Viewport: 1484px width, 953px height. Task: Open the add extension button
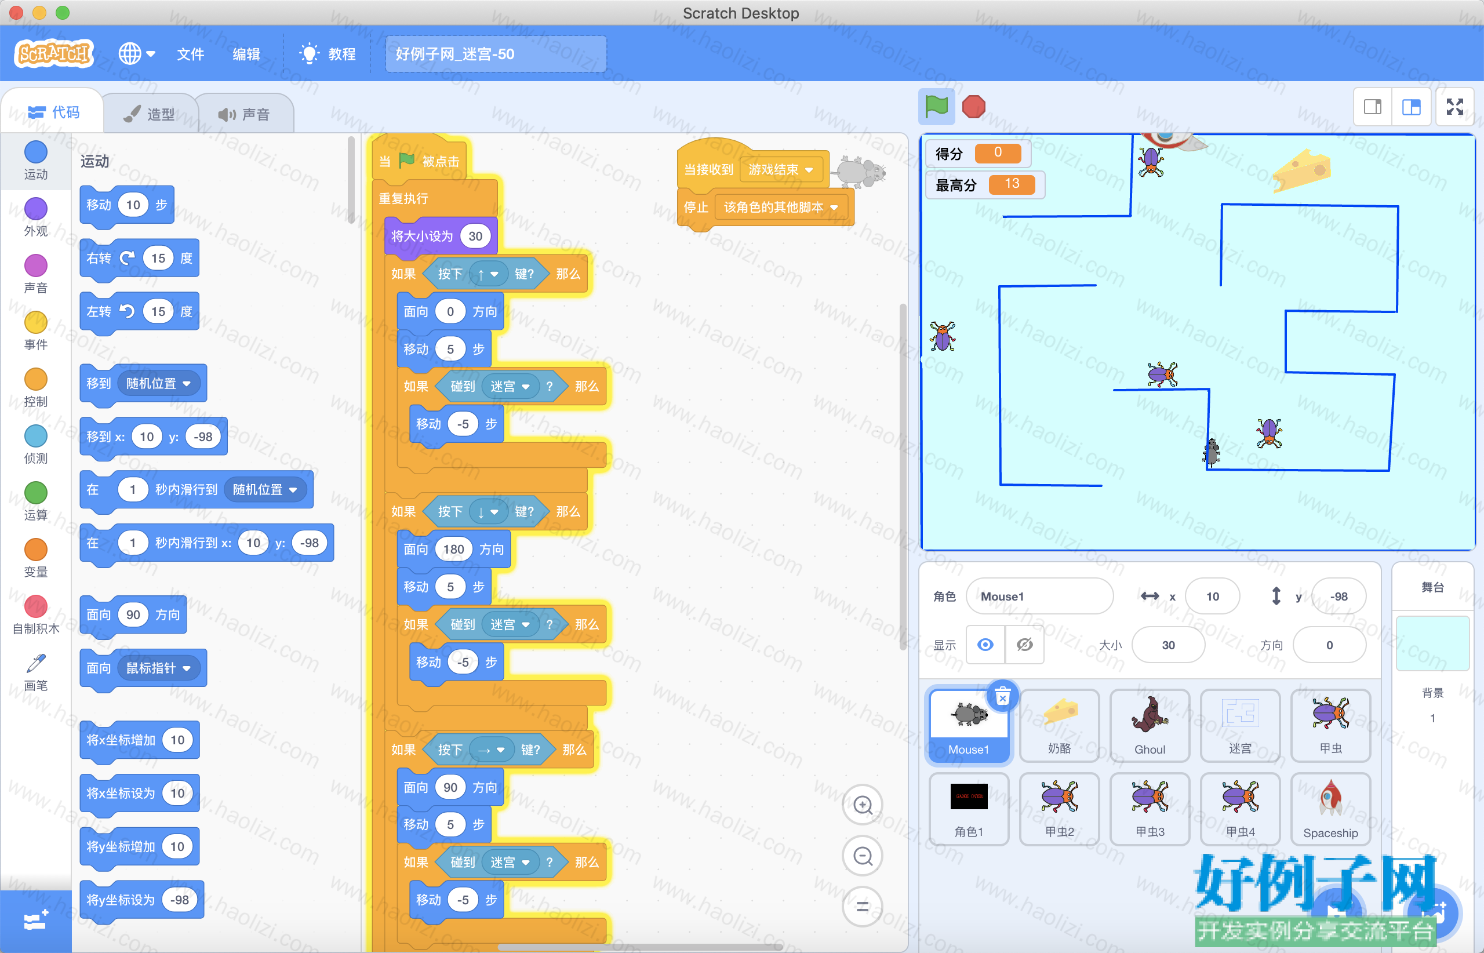click(35, 922)
